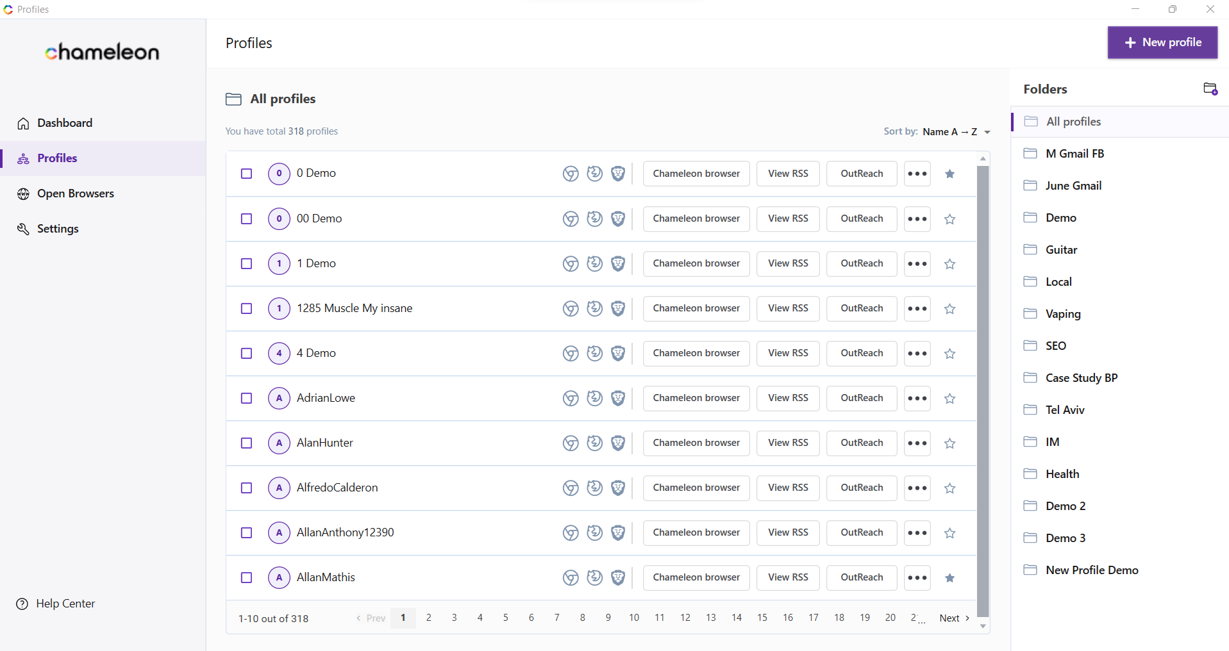Image resolution: width=1229 pixels, height=651 pixels.
Task: Expand options menu for AllanAnthony12390
Action: coord(917,532)
